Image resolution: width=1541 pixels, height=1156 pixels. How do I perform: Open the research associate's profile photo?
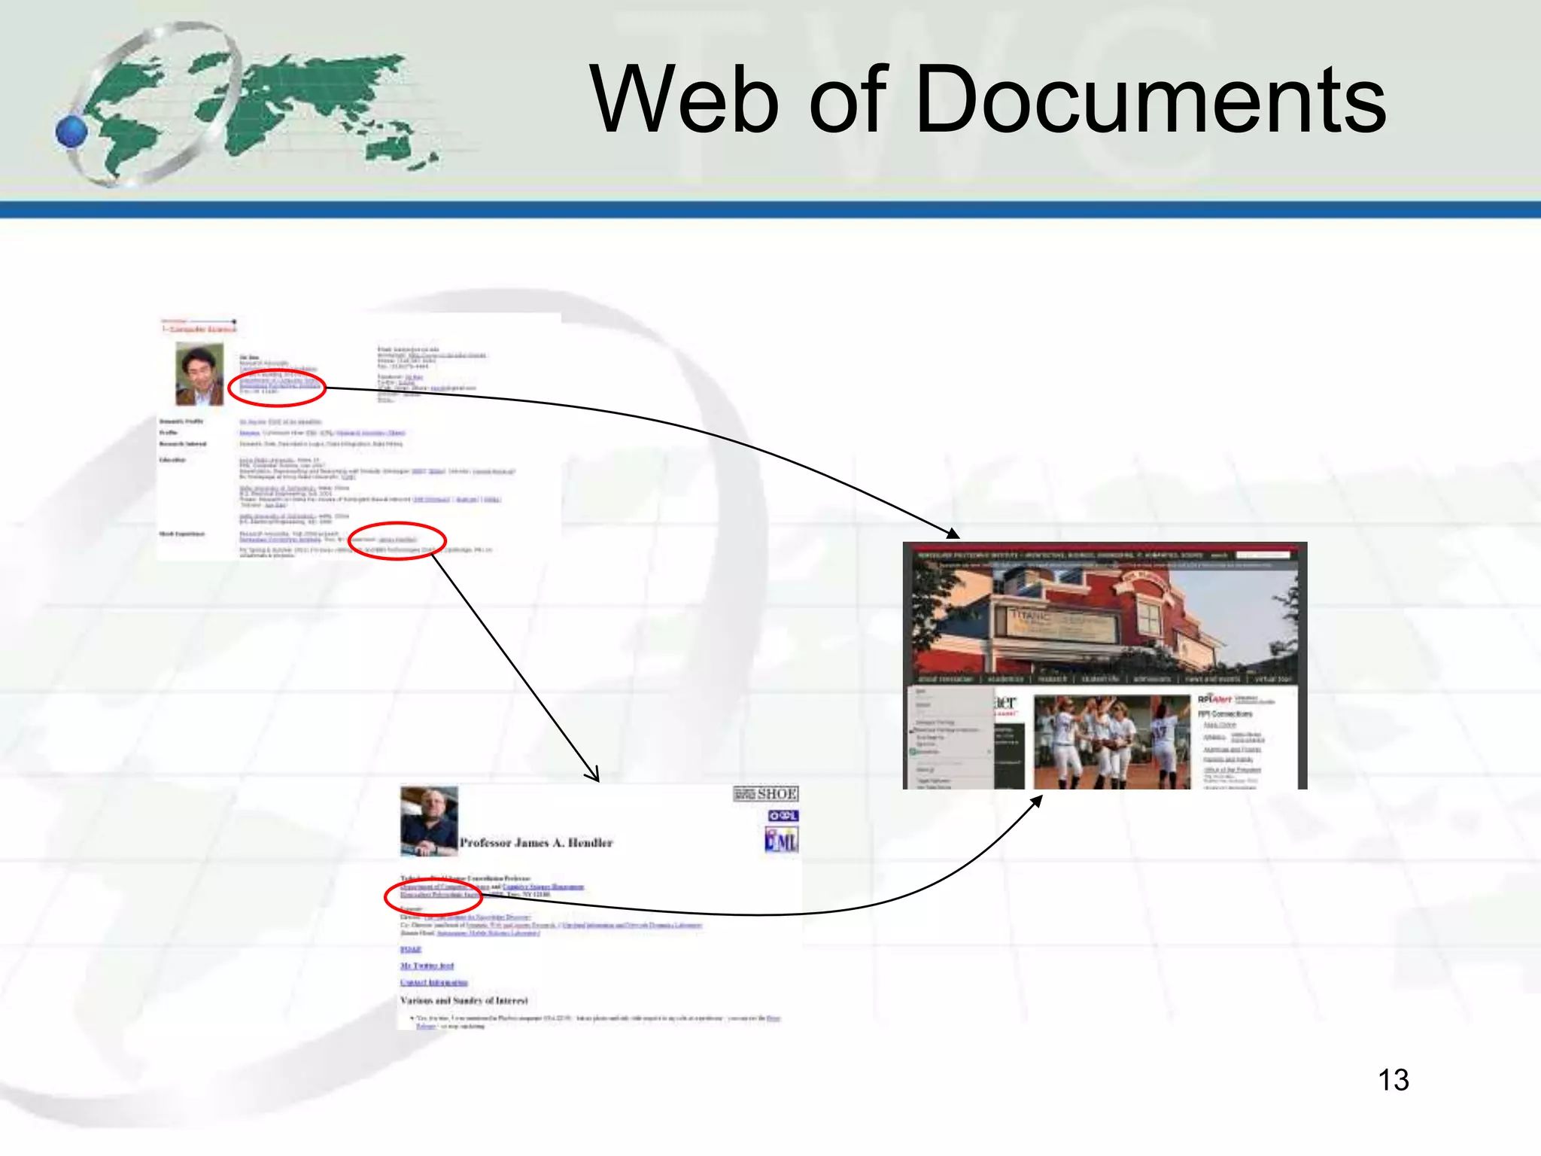tap(199, 374)
